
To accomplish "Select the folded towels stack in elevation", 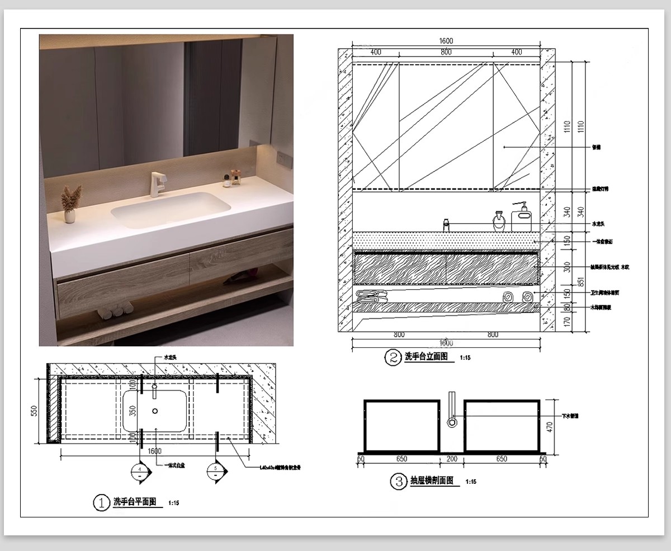I will (371, 296).
